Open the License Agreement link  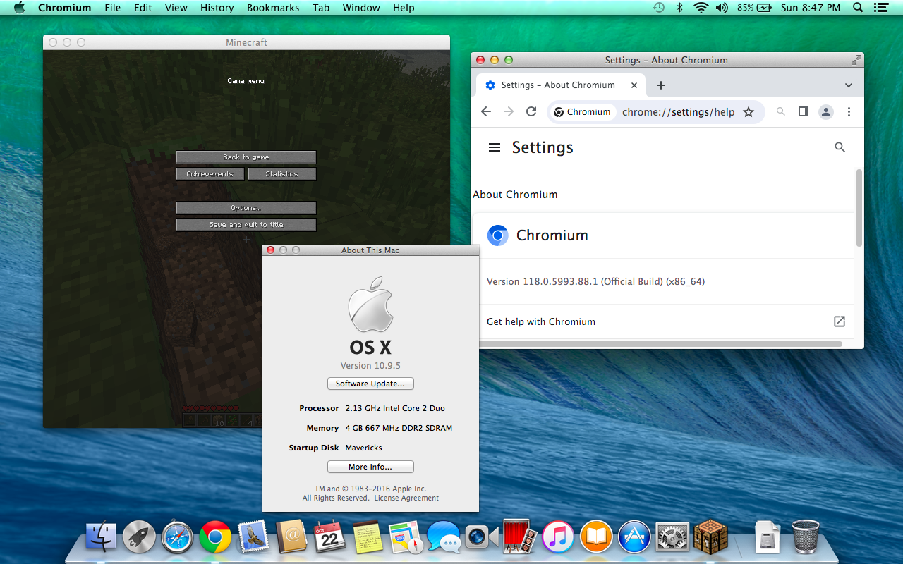[x=406, y=498]
